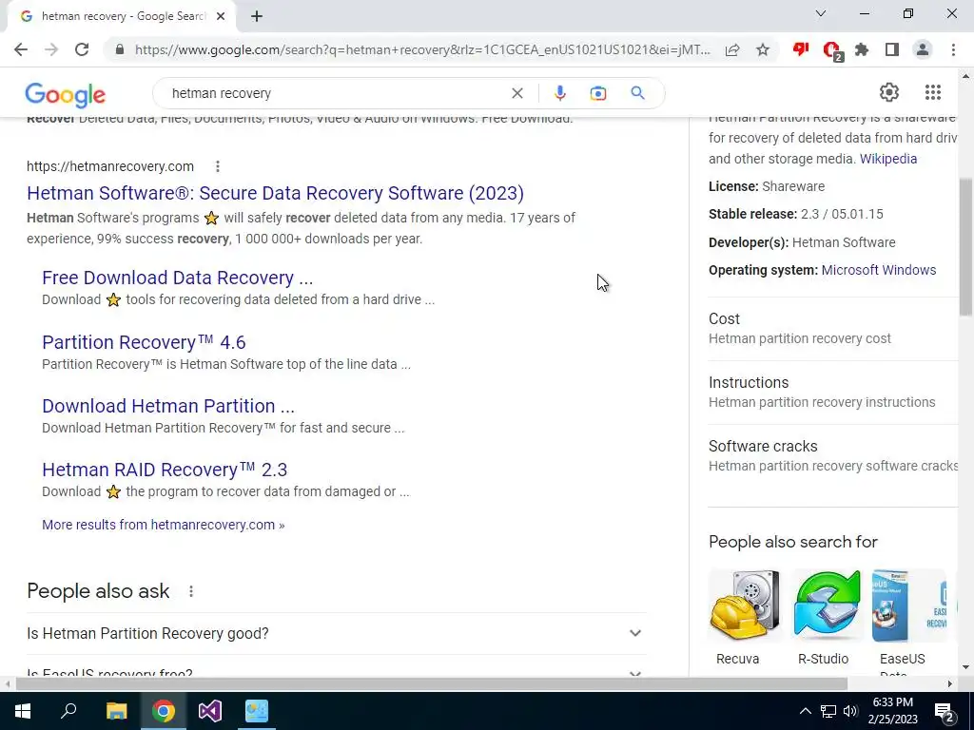
Task: Show hidden system tray icons
Action: coord(805,711)
